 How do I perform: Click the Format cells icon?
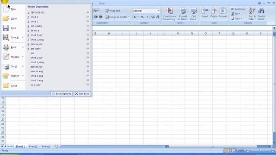tap(223, 11)
